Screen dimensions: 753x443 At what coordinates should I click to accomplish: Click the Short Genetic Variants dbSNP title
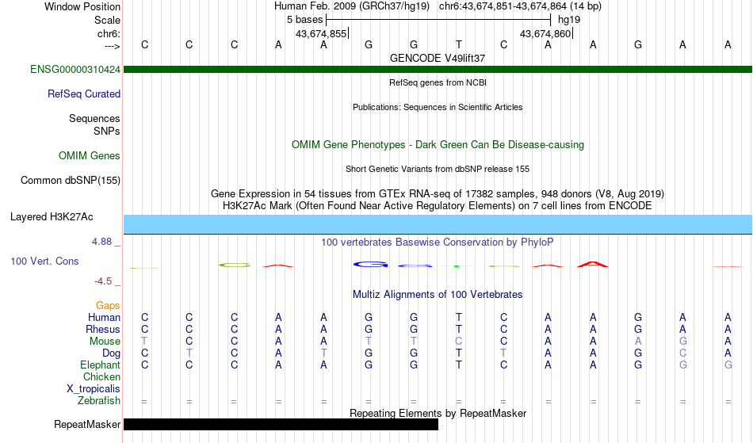point(438,170)
